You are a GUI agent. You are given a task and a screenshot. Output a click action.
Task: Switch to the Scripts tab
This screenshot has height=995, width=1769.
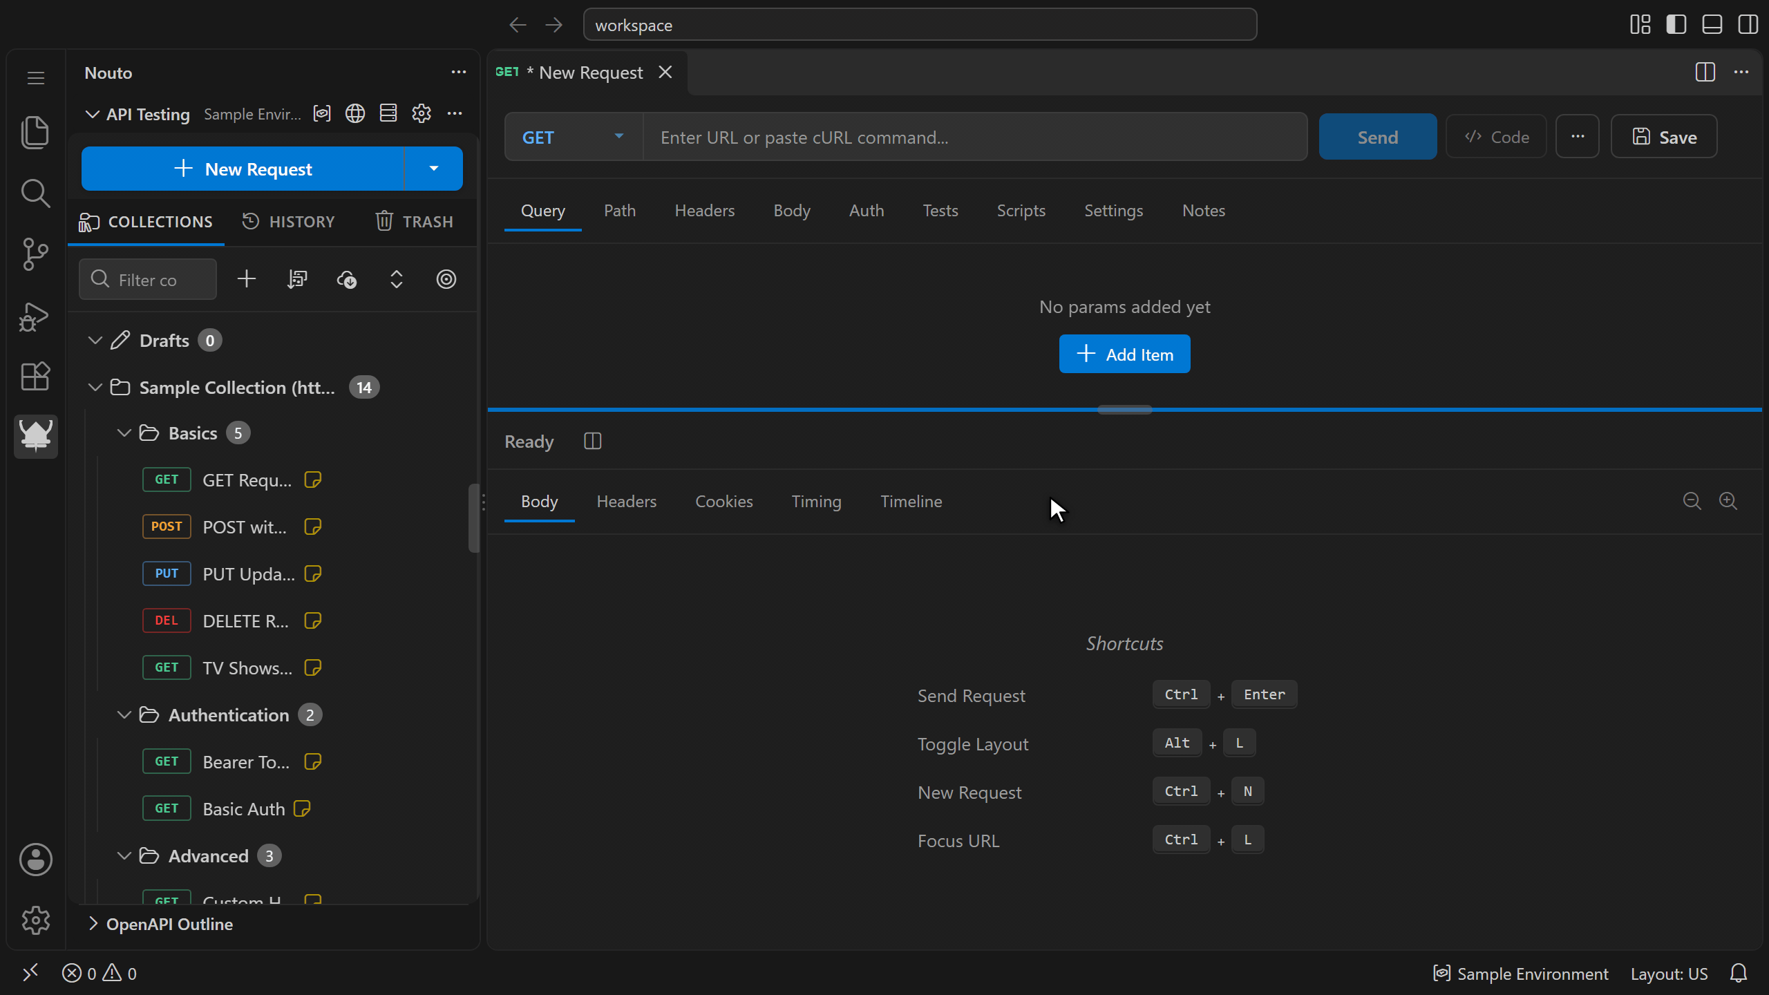point(1021,211)
